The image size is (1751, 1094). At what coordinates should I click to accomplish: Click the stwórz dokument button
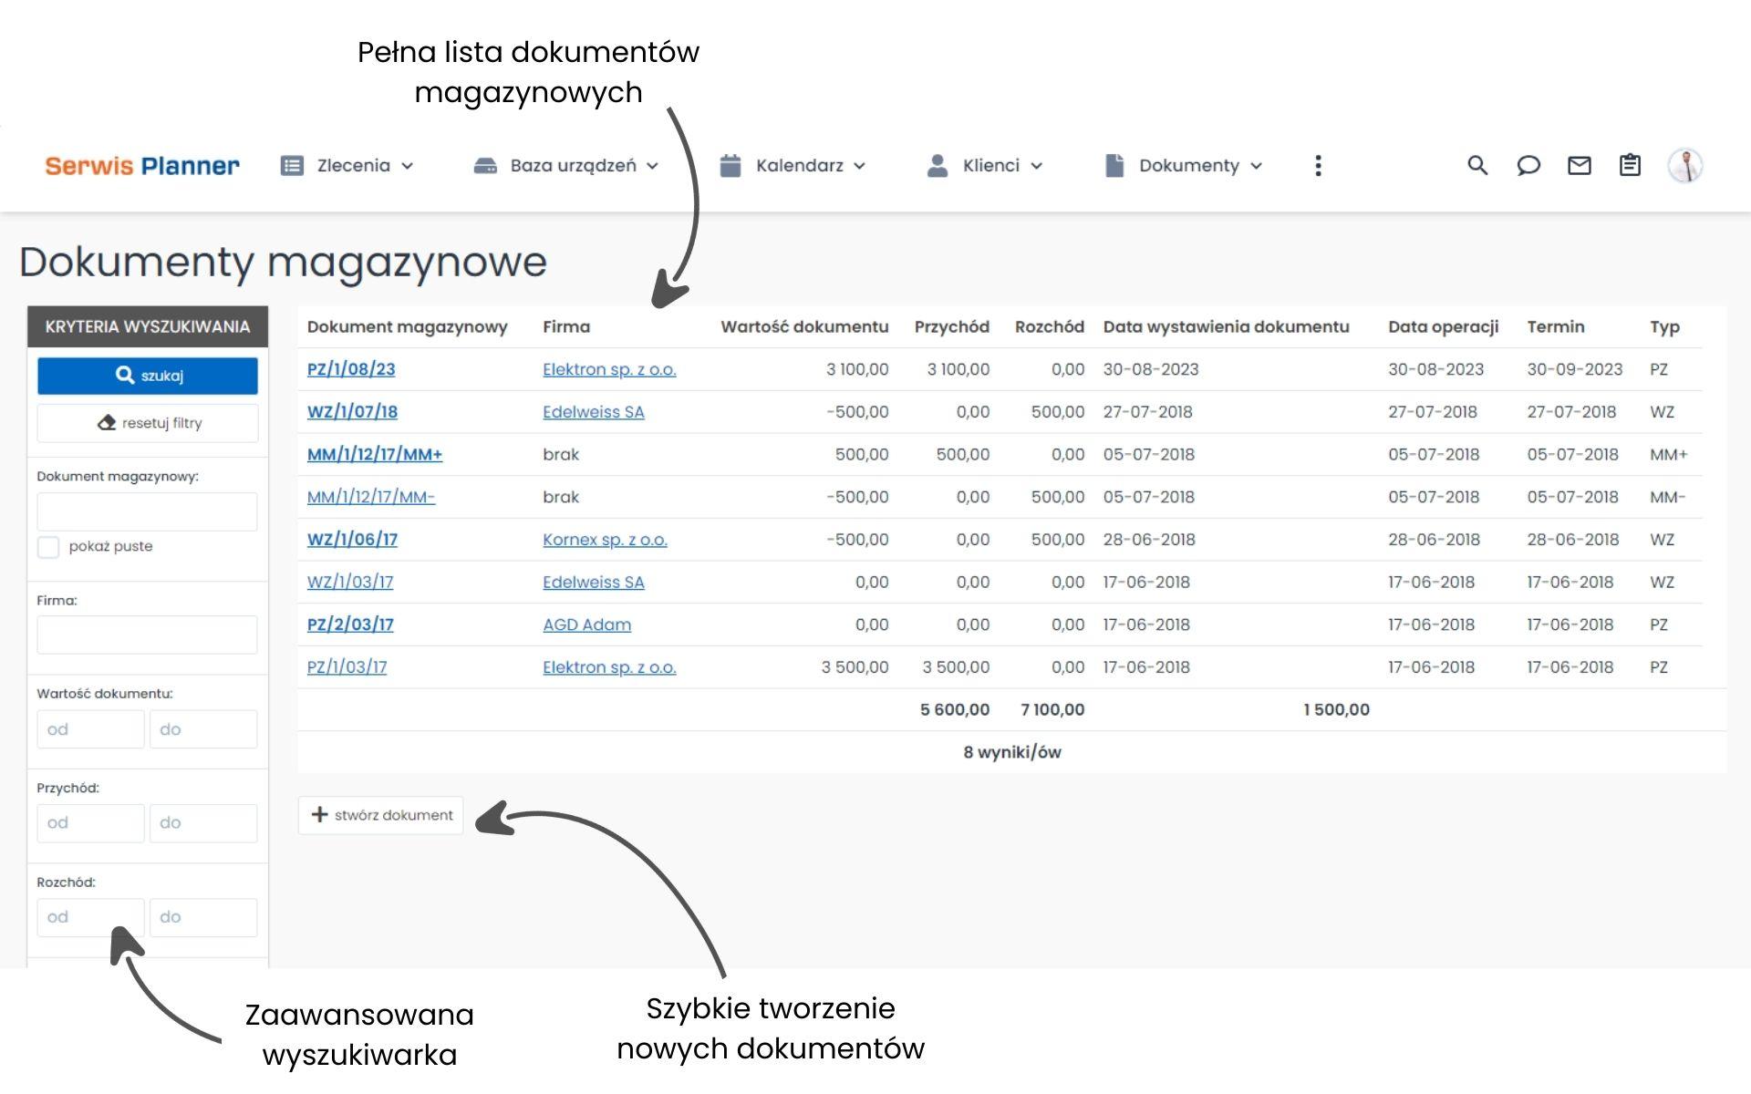381,815
